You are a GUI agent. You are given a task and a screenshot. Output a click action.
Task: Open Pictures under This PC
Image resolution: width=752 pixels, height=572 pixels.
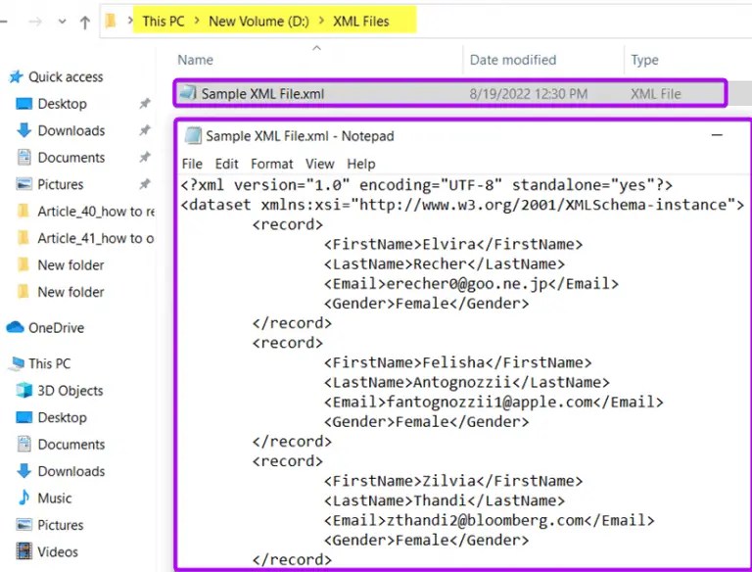(61, 525)
